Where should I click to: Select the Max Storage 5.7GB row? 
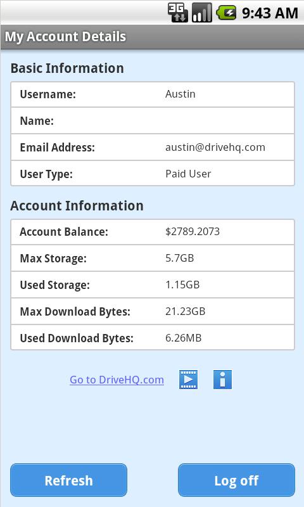(153, 259)
